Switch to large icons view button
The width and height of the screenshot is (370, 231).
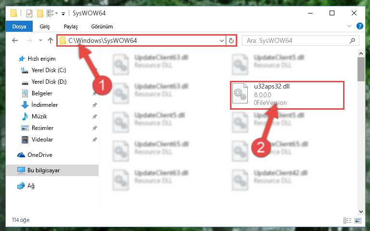(358, 220)
